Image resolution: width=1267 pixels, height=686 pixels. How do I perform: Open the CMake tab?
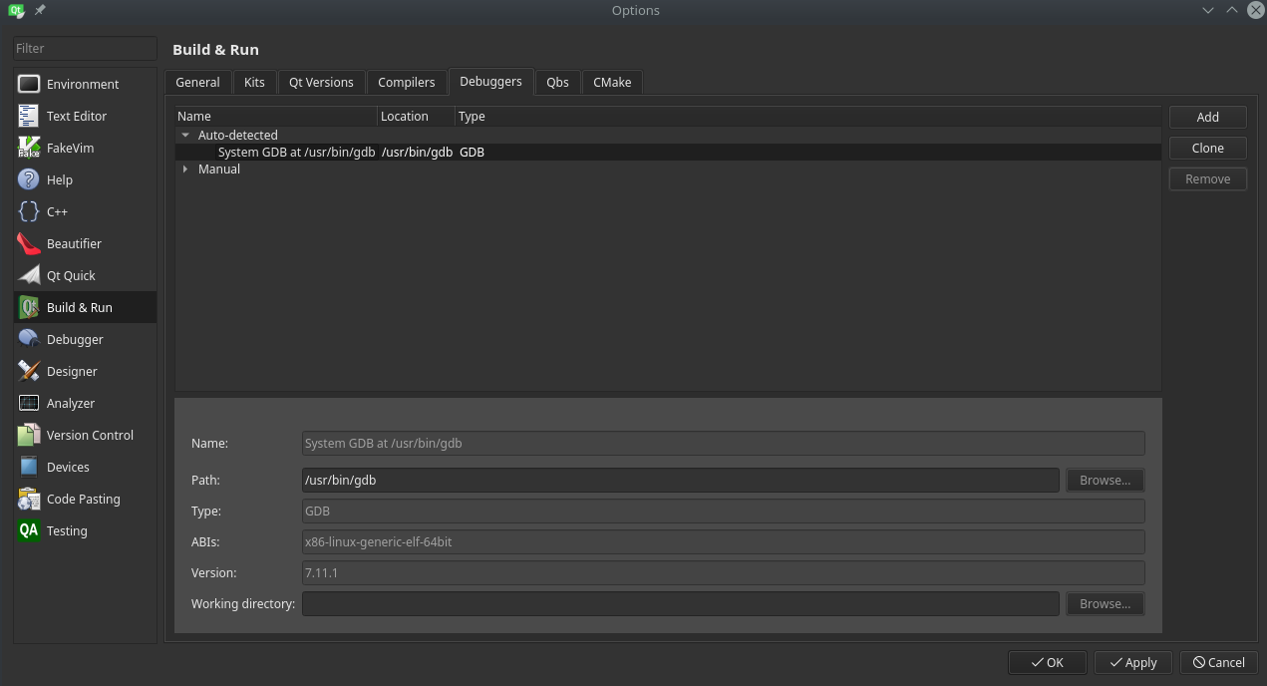point(612,82)
